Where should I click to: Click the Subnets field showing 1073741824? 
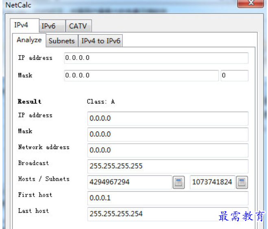(212, 182)
